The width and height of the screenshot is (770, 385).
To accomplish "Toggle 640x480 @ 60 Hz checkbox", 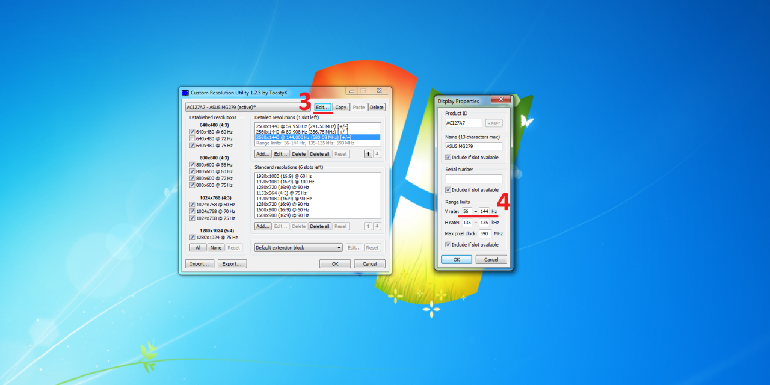I will point(192,132).
